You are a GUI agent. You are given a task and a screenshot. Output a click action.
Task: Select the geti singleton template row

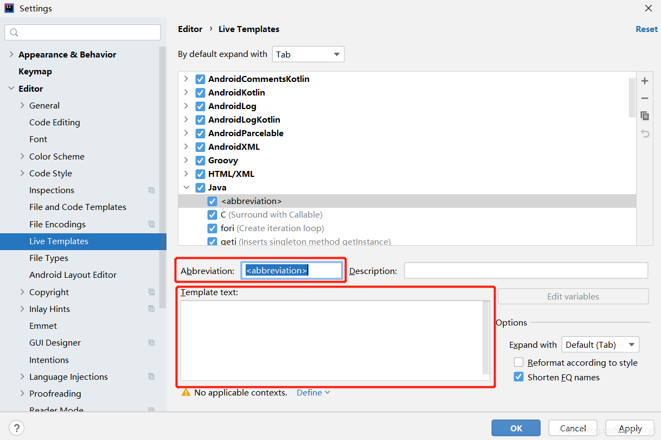coord(407,241)
